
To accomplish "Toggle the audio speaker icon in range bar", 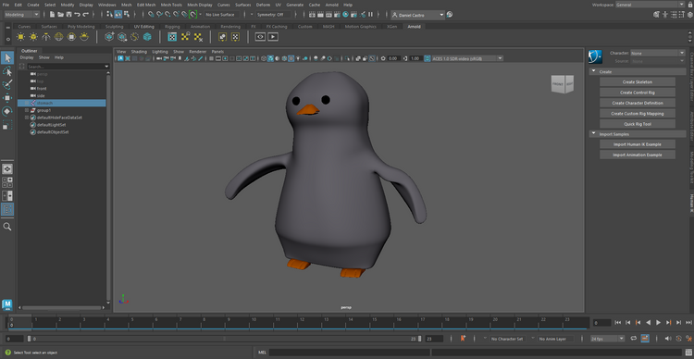I will coord(668,339).
